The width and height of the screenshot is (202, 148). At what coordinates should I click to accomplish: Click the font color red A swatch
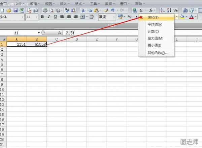[191, 17]
